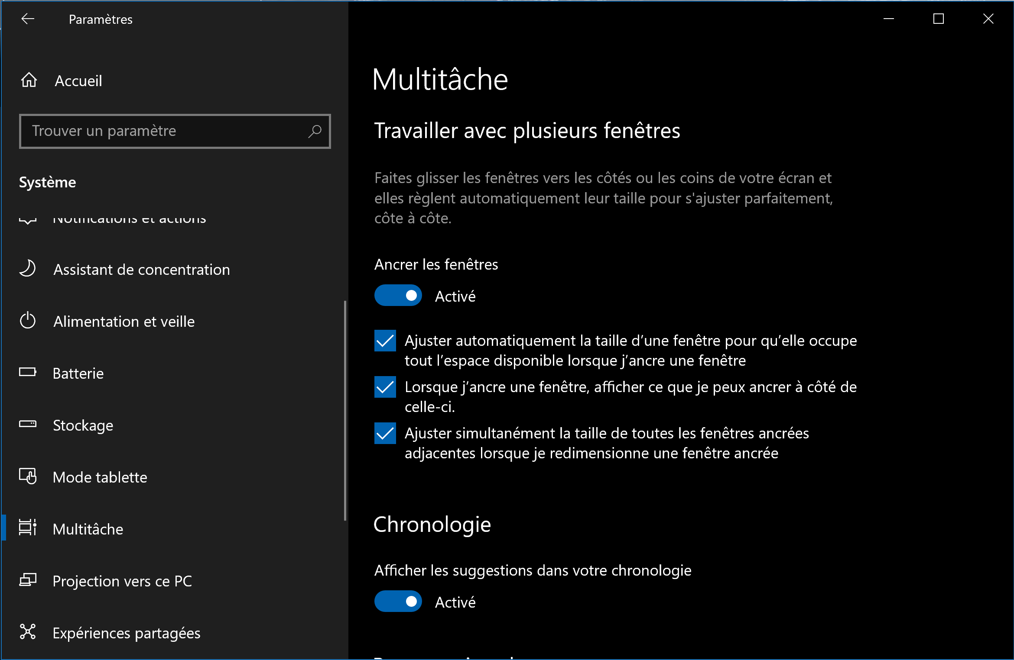Close the Paramètres window

pos(988,19)
